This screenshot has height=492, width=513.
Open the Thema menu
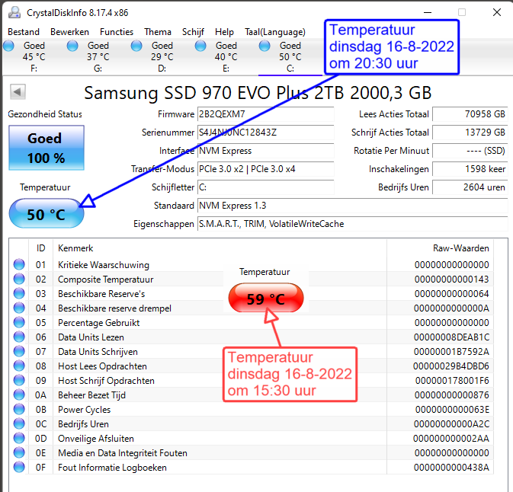click(158, 32)
